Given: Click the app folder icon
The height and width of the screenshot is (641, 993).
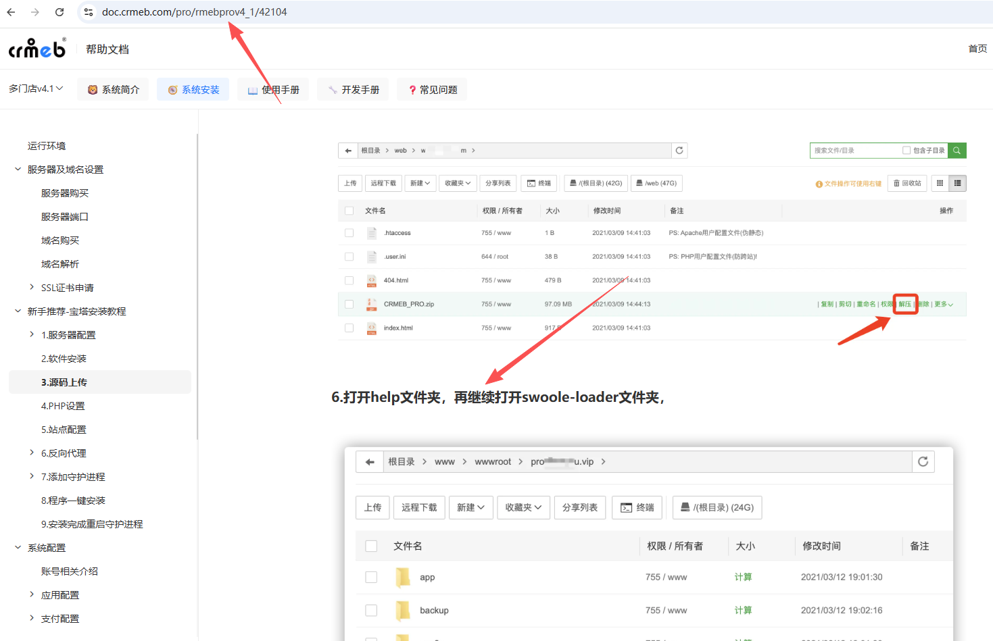Looking at the screenshot, I should click(x=403, y=577).
